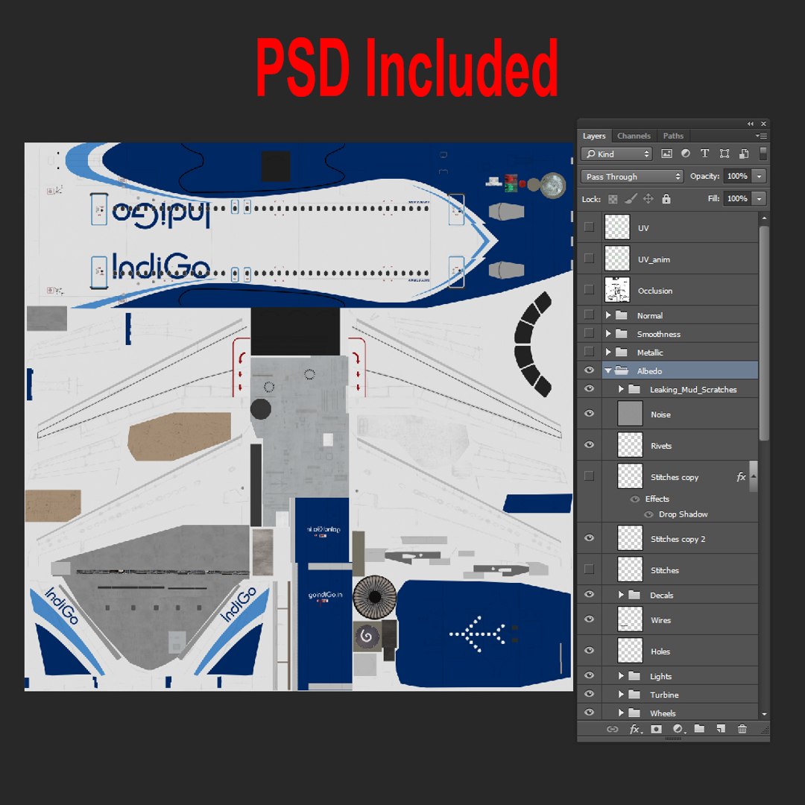Toggle Drop Shadow effect visibility
The height and width of the screenshot is (805, 805).
[648, 514]
